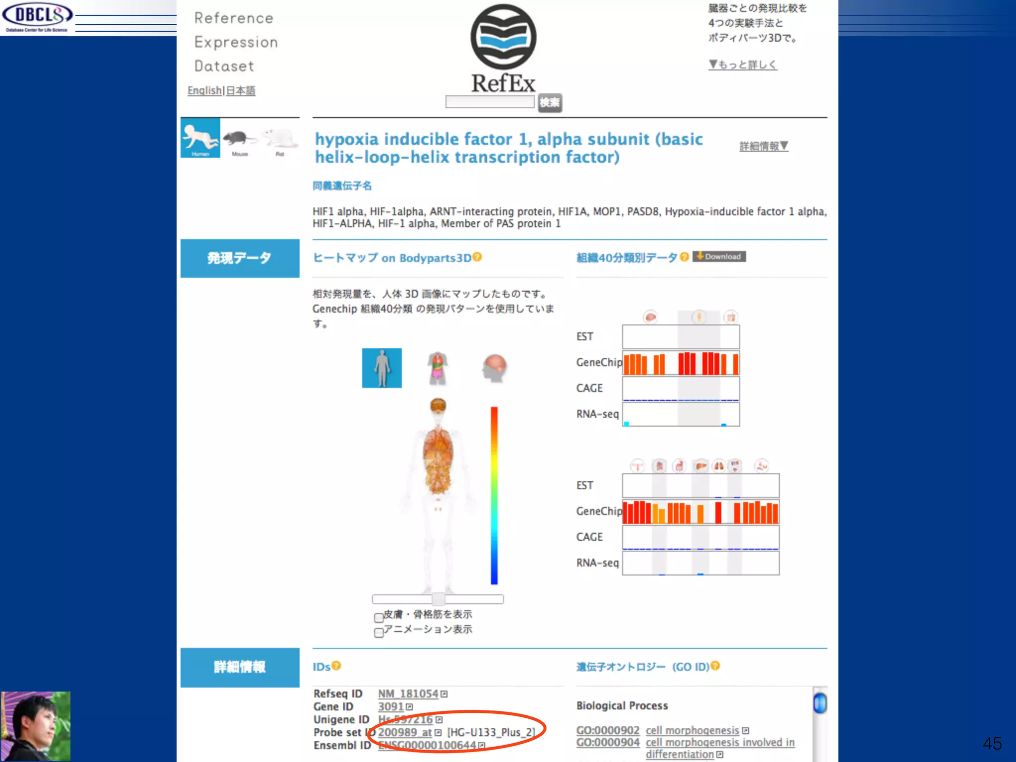Enable the 皮膚・骨格筋を表示 checkbox
This screenshot has height=762, width=1016.
click(379, 618)
